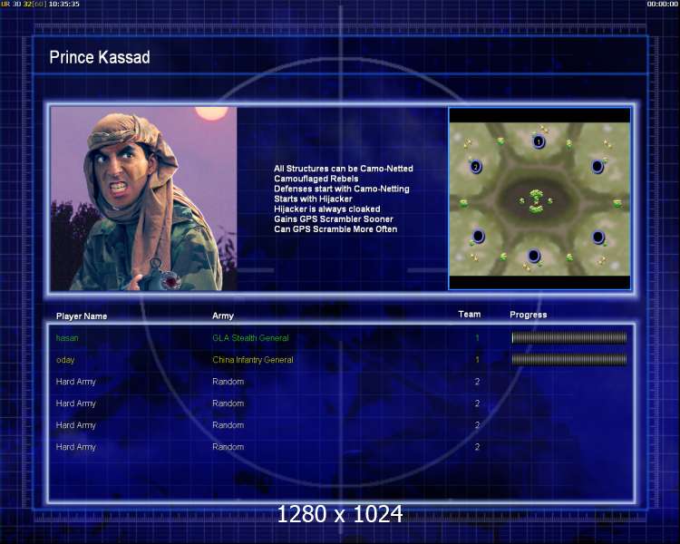Viewport: 680px width, 544px height.
Task: Click the 'Player Name' column header
Action: coord(82,316)
